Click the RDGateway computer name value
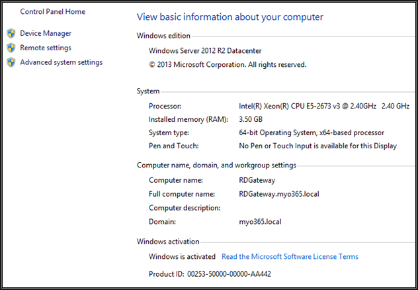Viewport: 418px width, 290px height. [x=257, y=180]
